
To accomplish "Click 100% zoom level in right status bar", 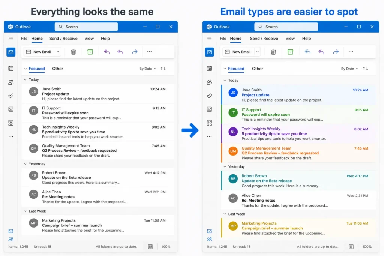I will 367,247.
